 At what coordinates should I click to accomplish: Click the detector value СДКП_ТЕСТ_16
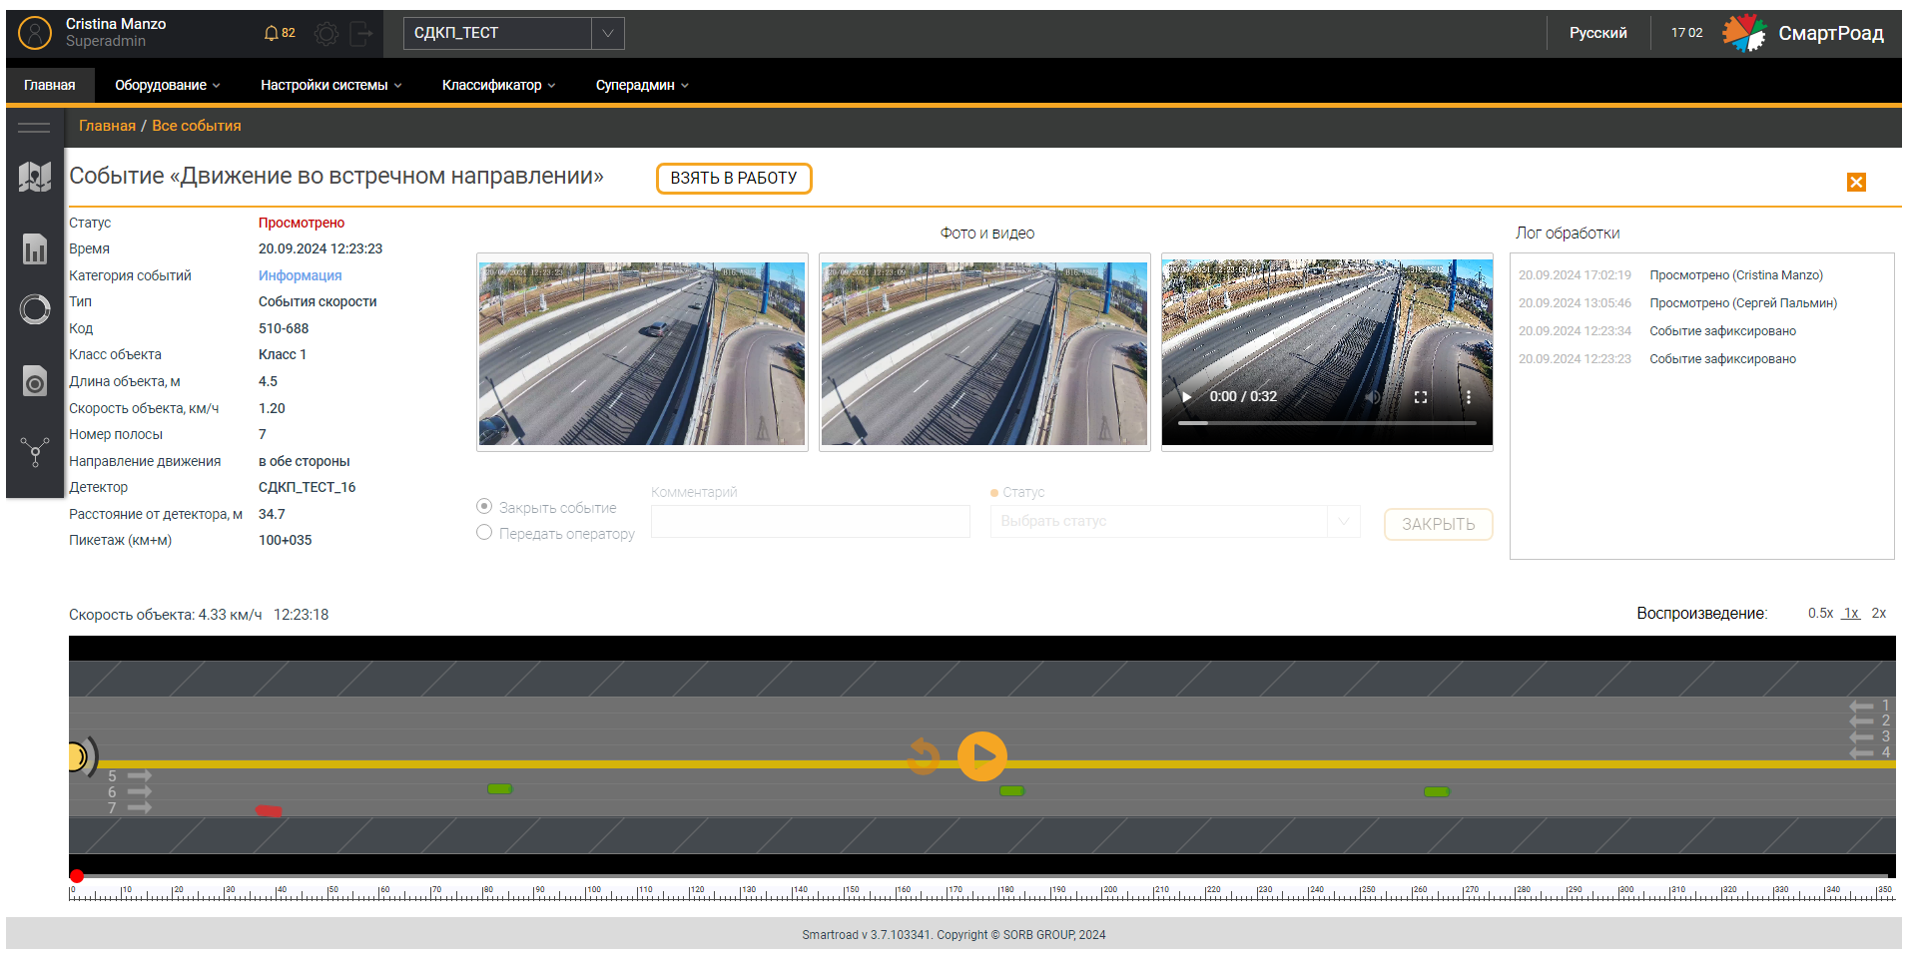pyautogui.click(x=307, y=487)
